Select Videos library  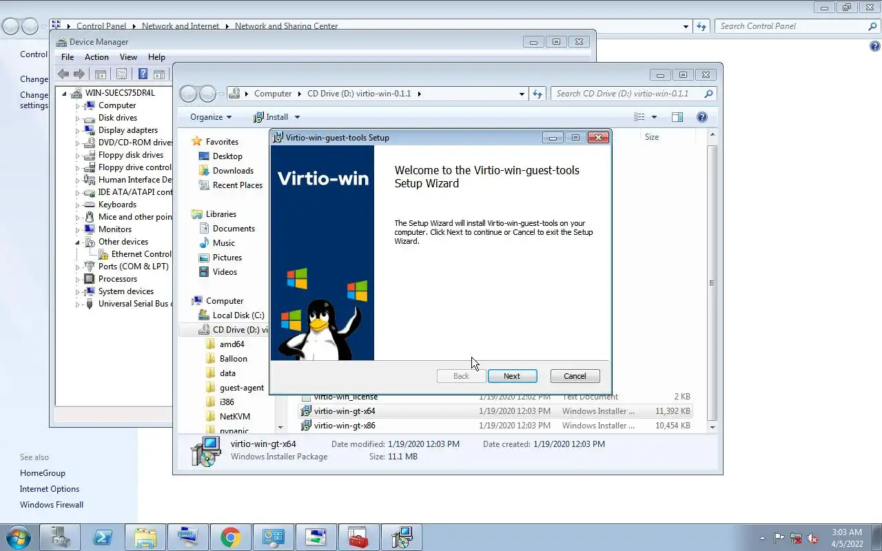pos(225,272)
